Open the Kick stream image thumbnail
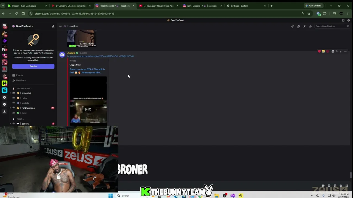Screen dimensions: 353x198 (x=82, y=38)
